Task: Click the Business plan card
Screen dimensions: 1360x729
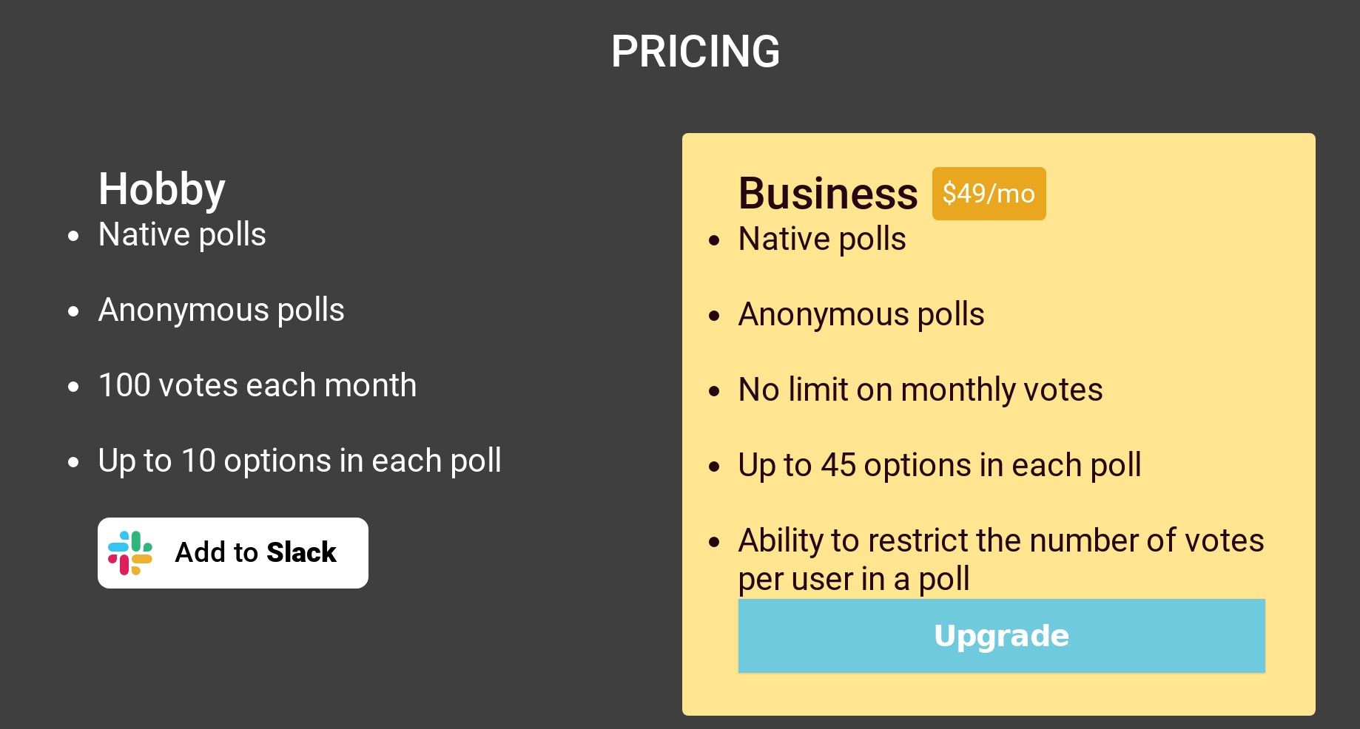Action: tap(999, 421)
